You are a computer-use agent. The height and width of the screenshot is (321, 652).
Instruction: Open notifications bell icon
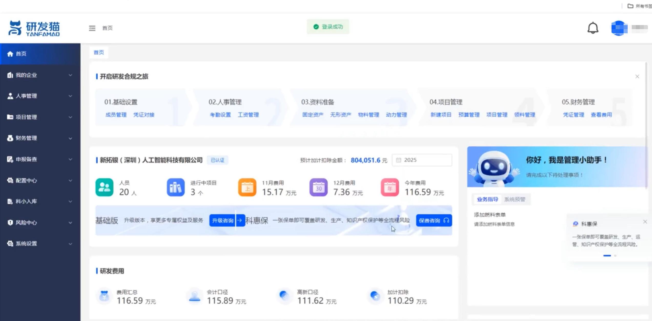pyautogui.click(x=593, y=28)
